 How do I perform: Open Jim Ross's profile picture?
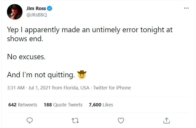point(14,12)
